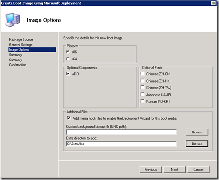219x180 pixels.
Task: Click the 'Optional Components' group label
Action: point(82,68)
